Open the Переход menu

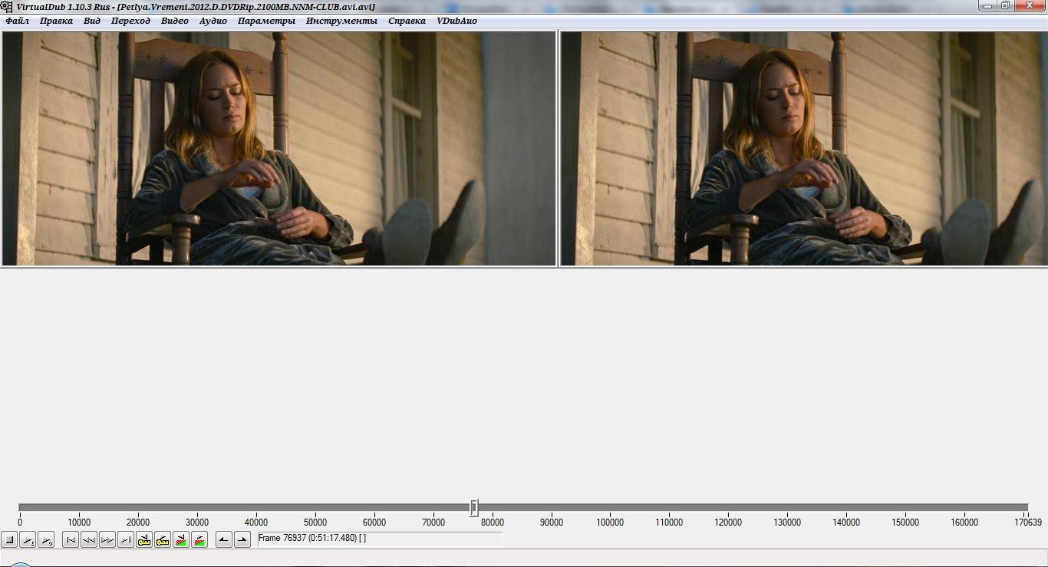[130, 21]
